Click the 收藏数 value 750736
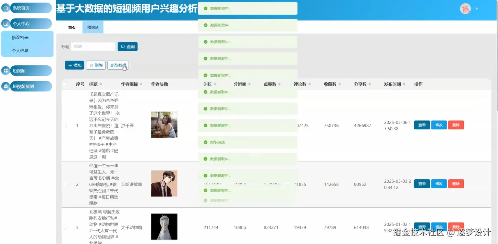 point(331,126)
